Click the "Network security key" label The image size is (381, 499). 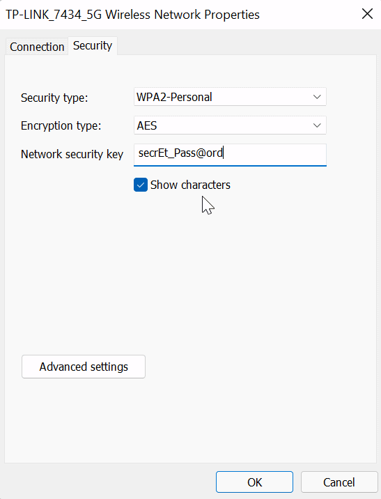(x=72, y=154)
